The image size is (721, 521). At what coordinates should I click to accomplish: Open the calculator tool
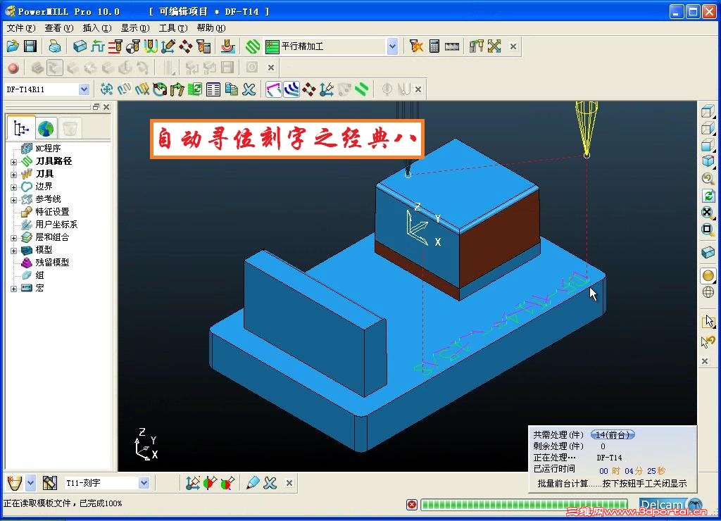pyautogui.click(x=434, y=46)
